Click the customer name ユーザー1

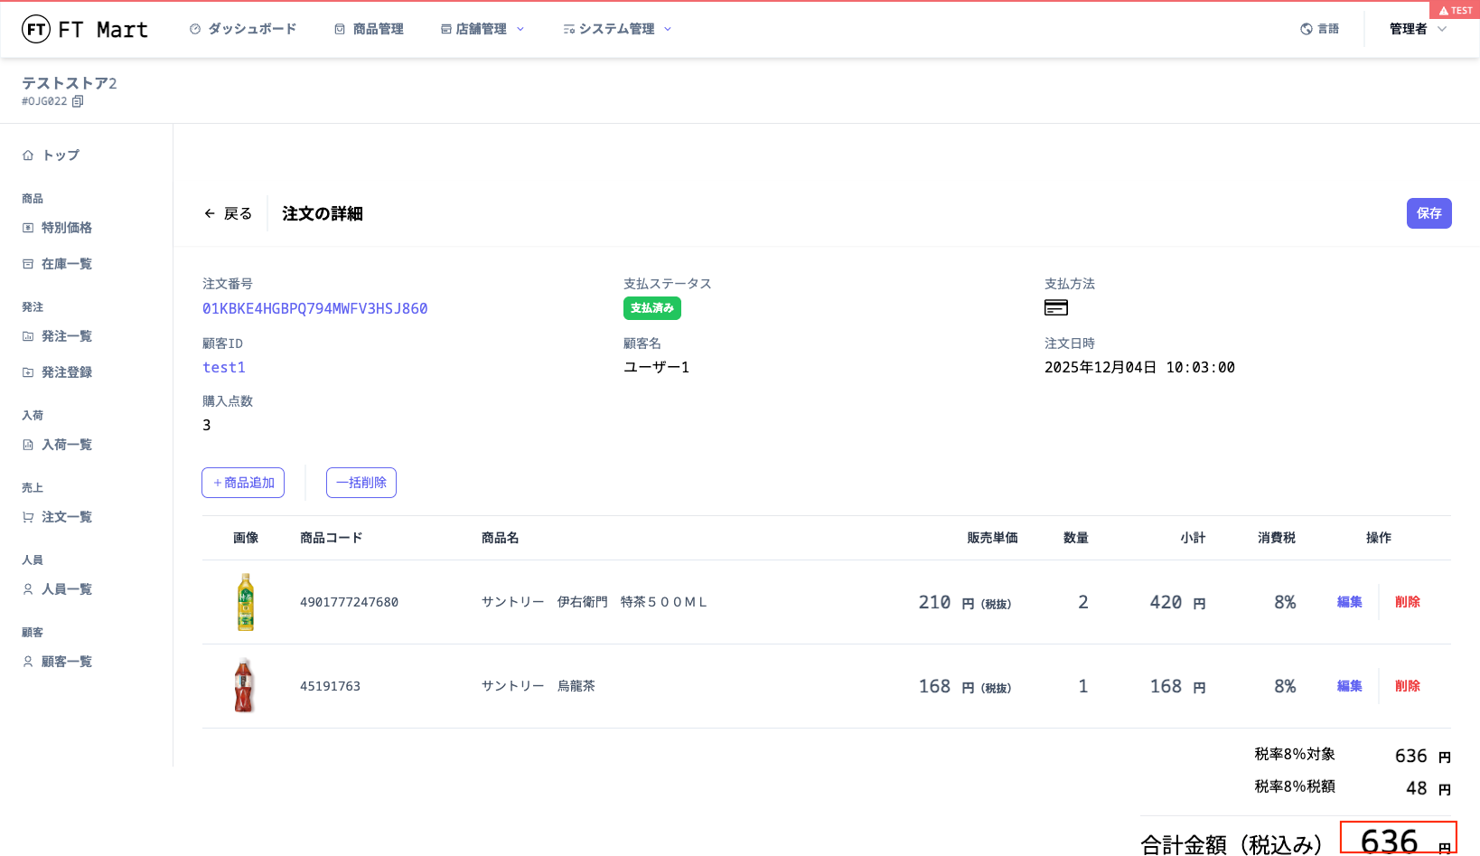656,367
